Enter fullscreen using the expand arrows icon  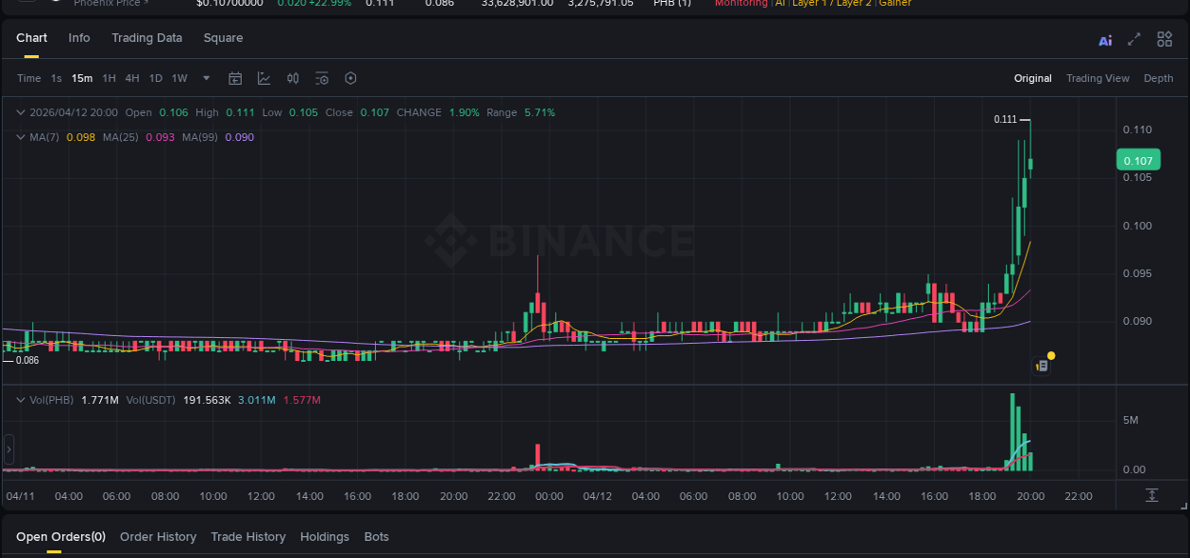[1134, 39]
